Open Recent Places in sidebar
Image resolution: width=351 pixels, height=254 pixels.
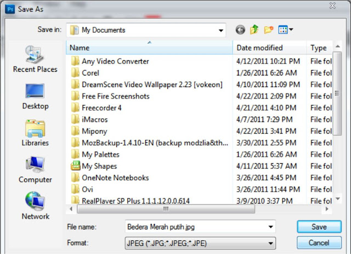[35, 59]
